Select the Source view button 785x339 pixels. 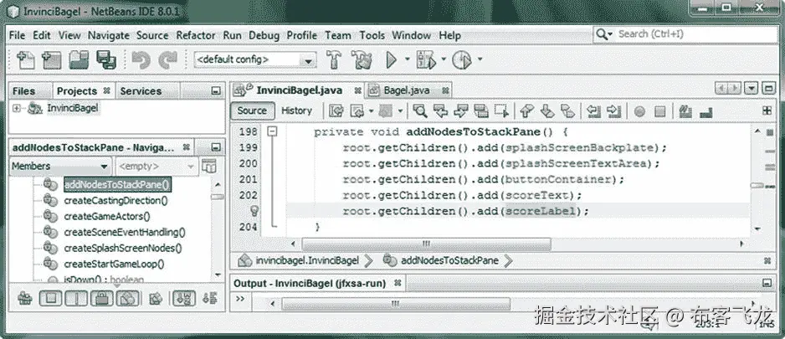click(x=252, y=110)
